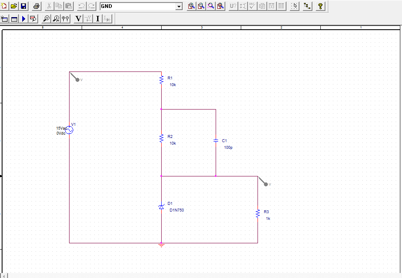Select the V1 AC voltage source symbol

tap(69, 130)
